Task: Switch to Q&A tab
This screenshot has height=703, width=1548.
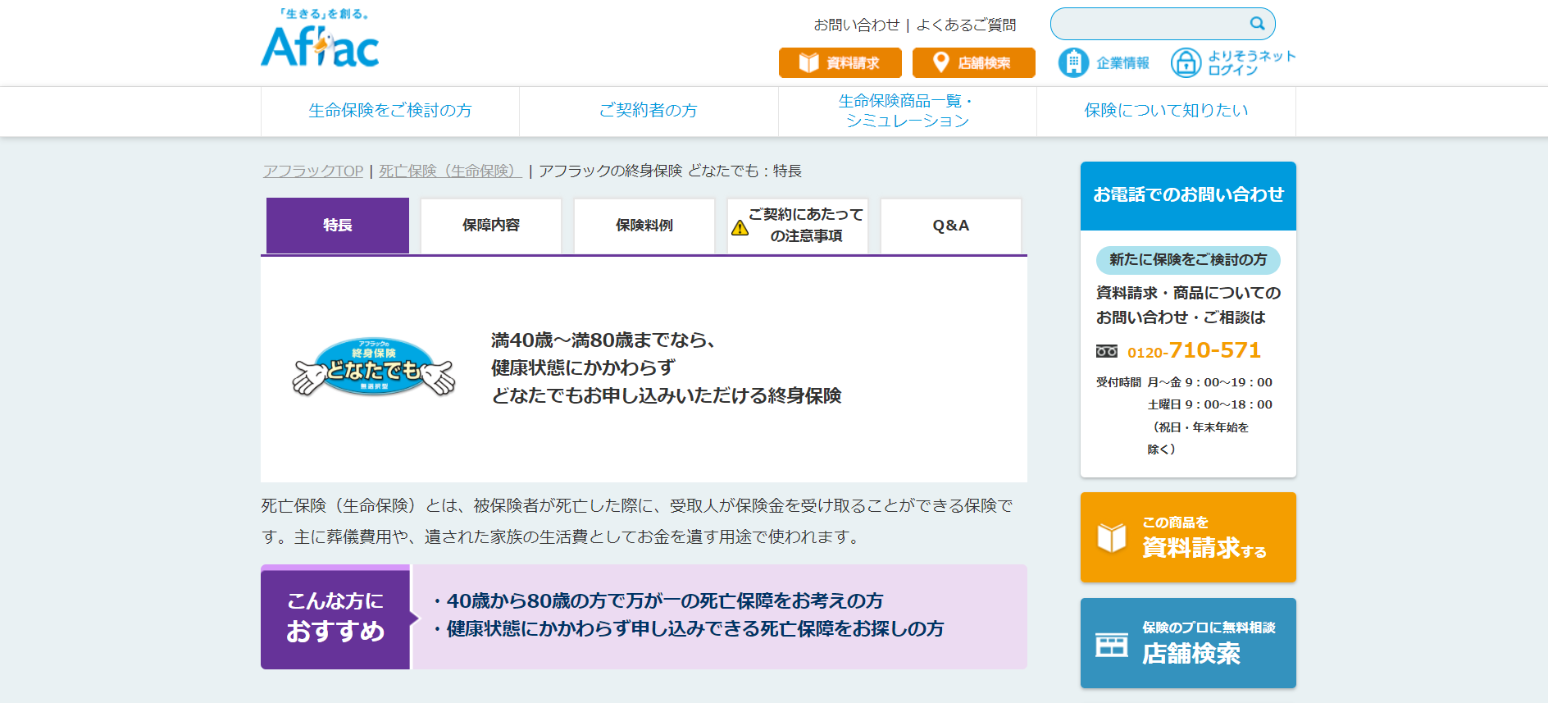Action: (951, 226)
